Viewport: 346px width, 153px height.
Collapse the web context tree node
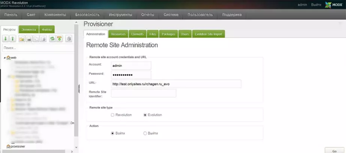click(x=5, y=58)
